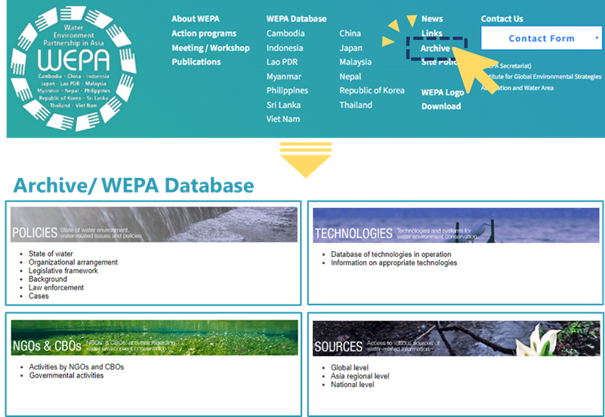Open Legislative framework under Policies
Screen dimensions: 605x417
(63, 271)
